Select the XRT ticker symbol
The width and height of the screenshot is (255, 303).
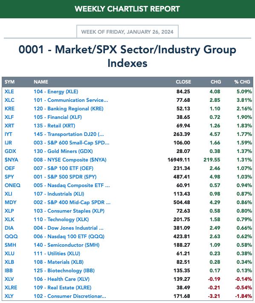click(x=9, y=126)
